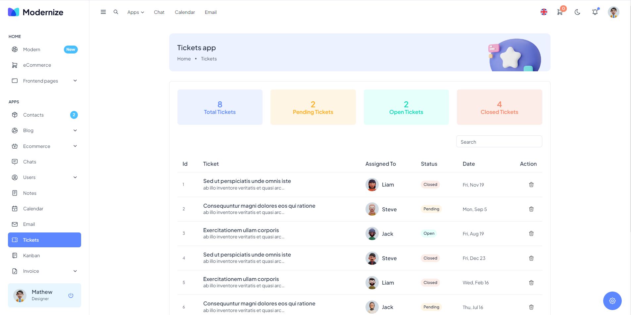Expand the Ecommerce submenu chevron under Apps
Image resolution: width=631 pixels, height=315 pixels.
pyautogui.click(x=75, y=146)
